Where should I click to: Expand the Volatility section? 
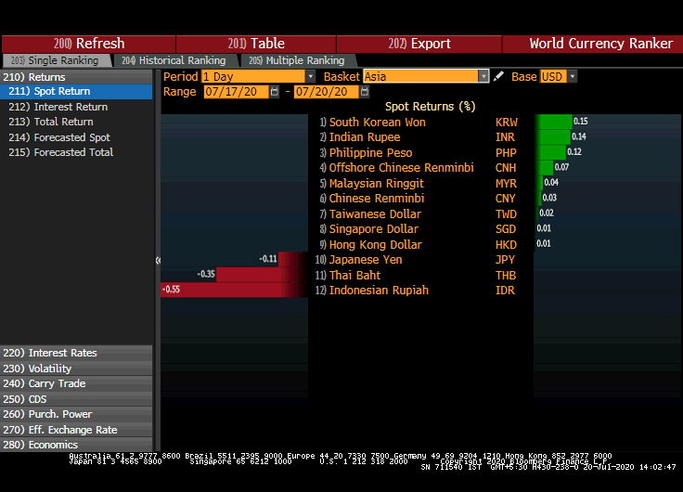coord(50,369)
